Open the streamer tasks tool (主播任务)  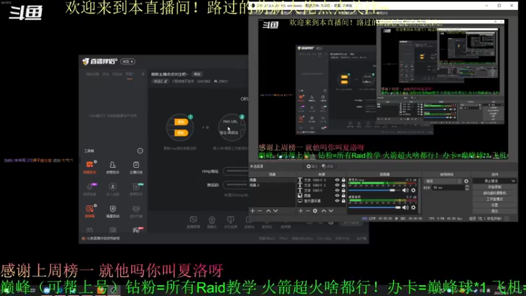click(x=136, y=167)
